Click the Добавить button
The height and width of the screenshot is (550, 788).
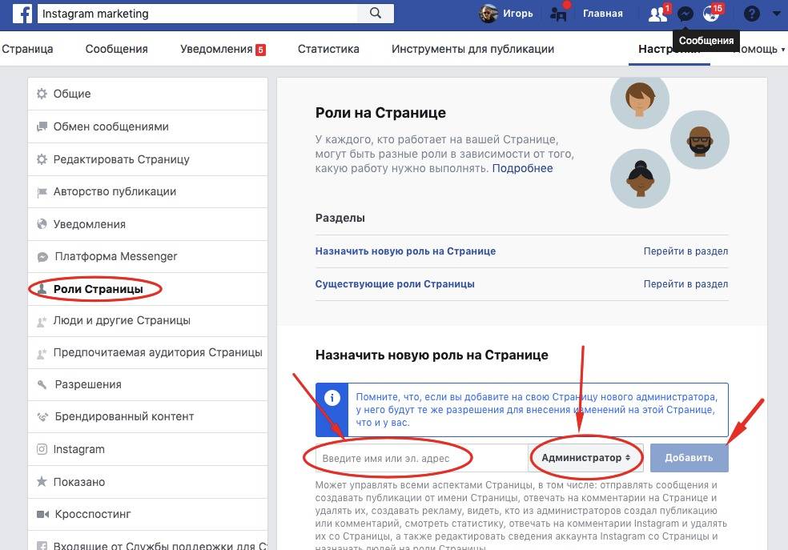pyautogui.click(x=689, y=458)
